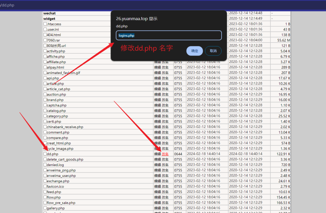Open the chinabank_receive.php file

click(65, 127)
